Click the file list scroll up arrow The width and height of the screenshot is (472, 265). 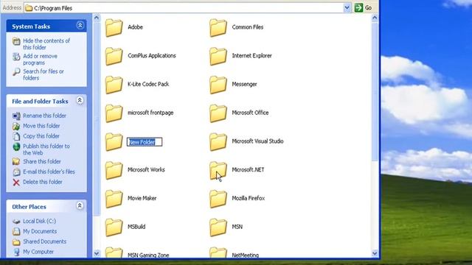pos(375,18)
